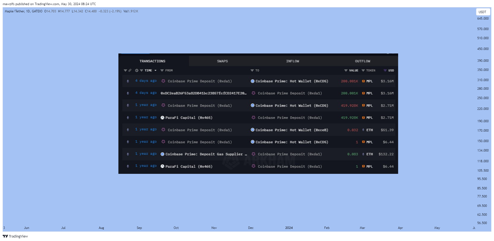Click ParaFi Capital logo in the 419.928K row
The width and height of the screenshot is (494, 241).
pos(162,118)
